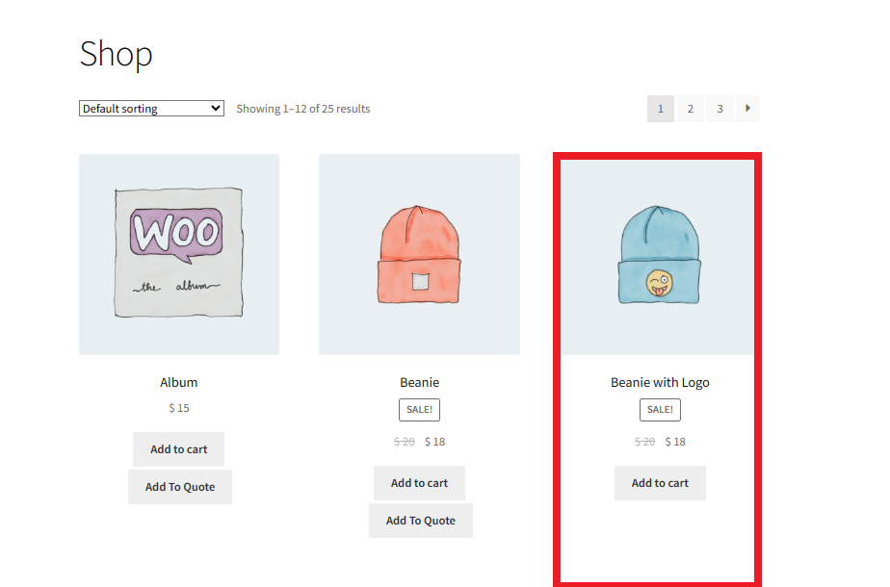Screen dimensions: 890x587
Task: Click the next page arrow icon
Action: (748, 109)
